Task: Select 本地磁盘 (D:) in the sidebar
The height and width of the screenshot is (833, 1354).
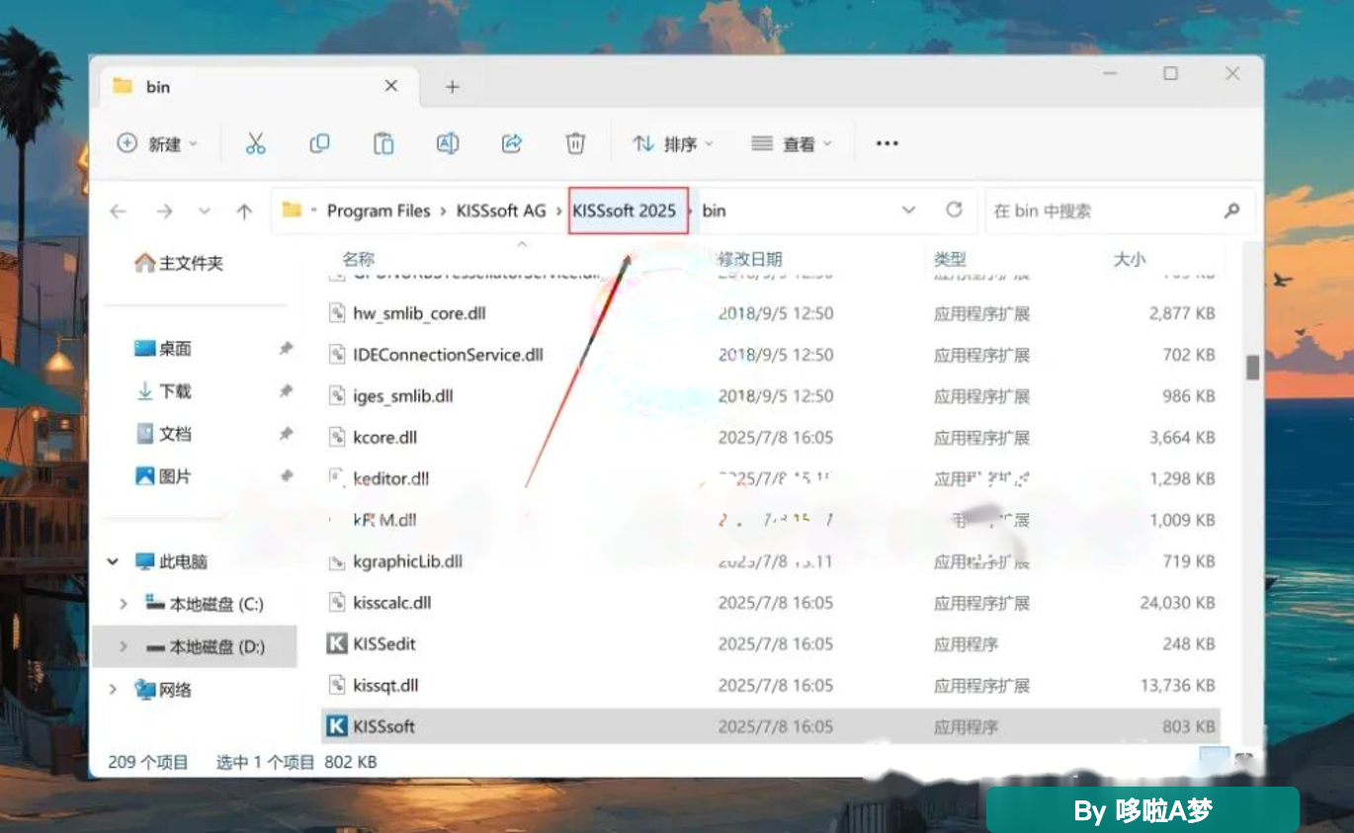Action: point(195,646)
